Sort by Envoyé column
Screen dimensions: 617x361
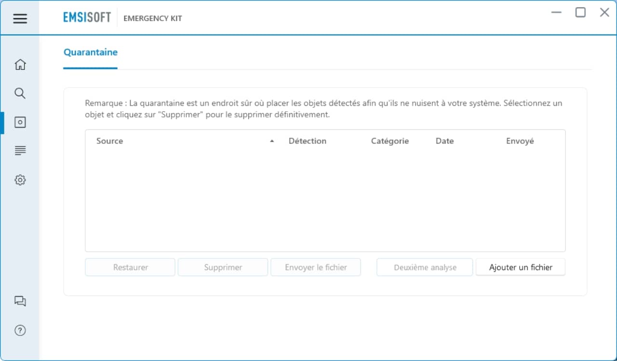(x=520, y=141)
